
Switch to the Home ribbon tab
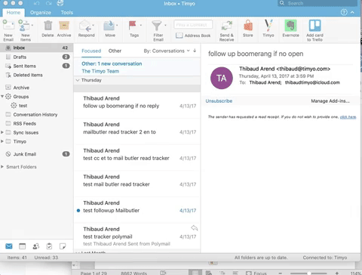(x=14, y=13)
